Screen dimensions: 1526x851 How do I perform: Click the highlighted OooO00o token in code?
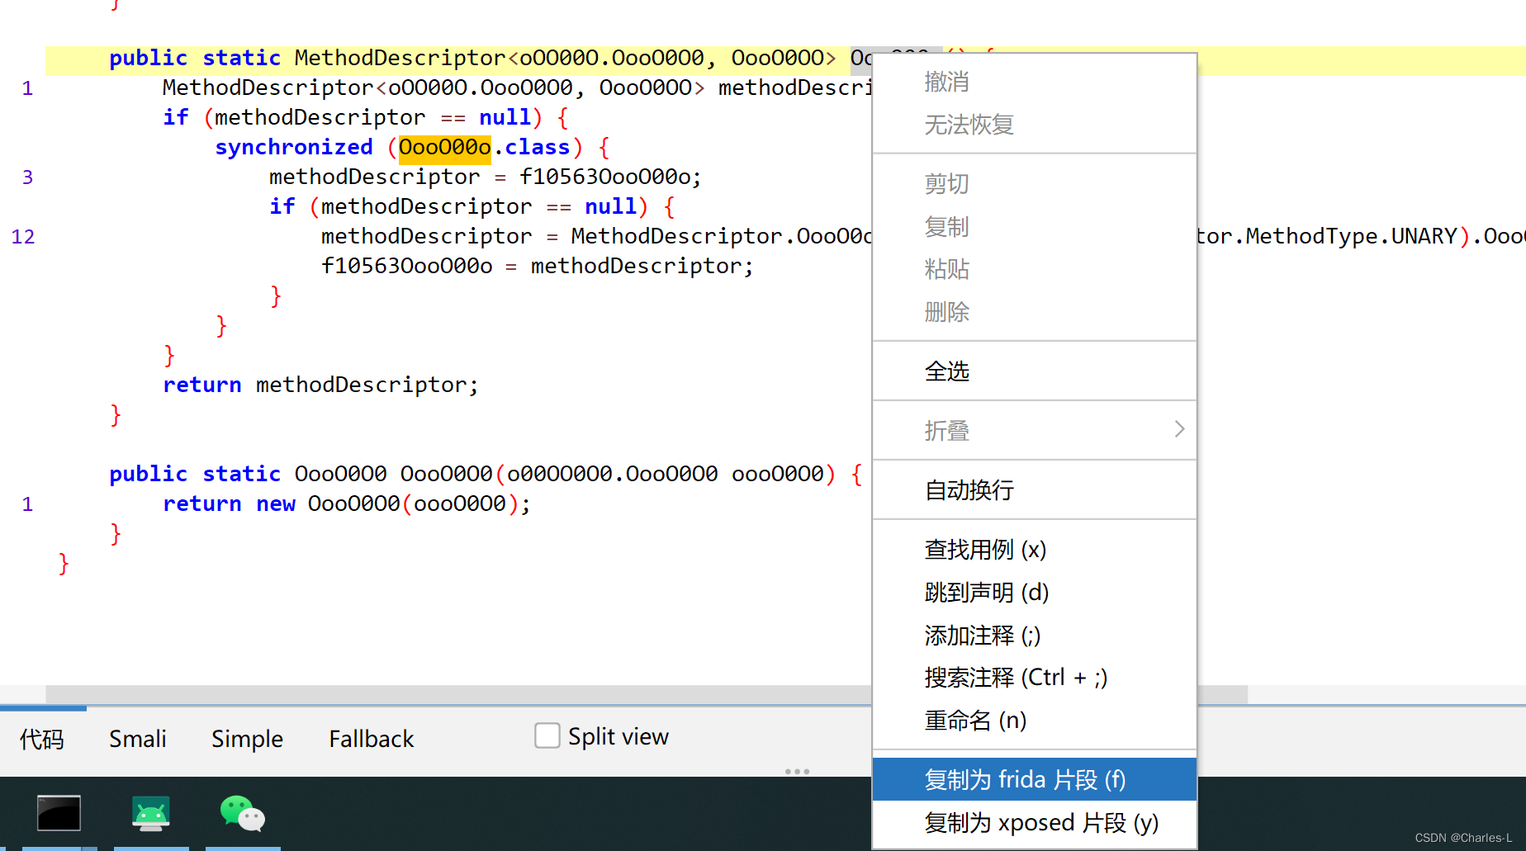pyautogui.click(x=444, y=147)
